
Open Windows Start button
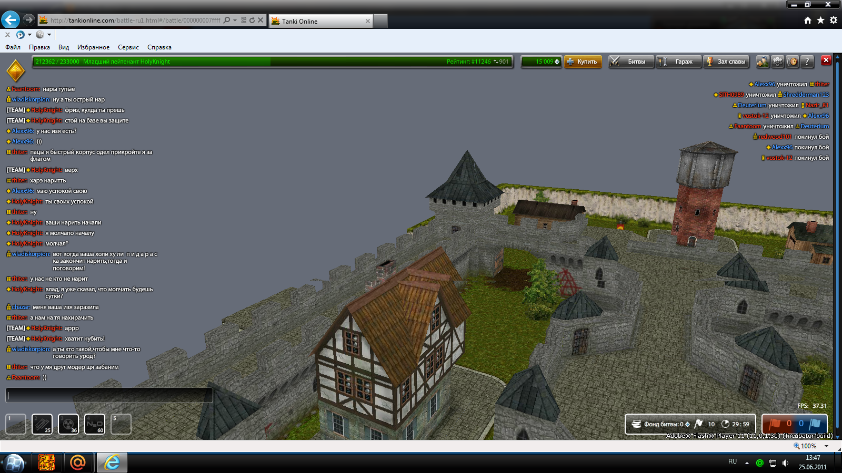coord(14,463)
